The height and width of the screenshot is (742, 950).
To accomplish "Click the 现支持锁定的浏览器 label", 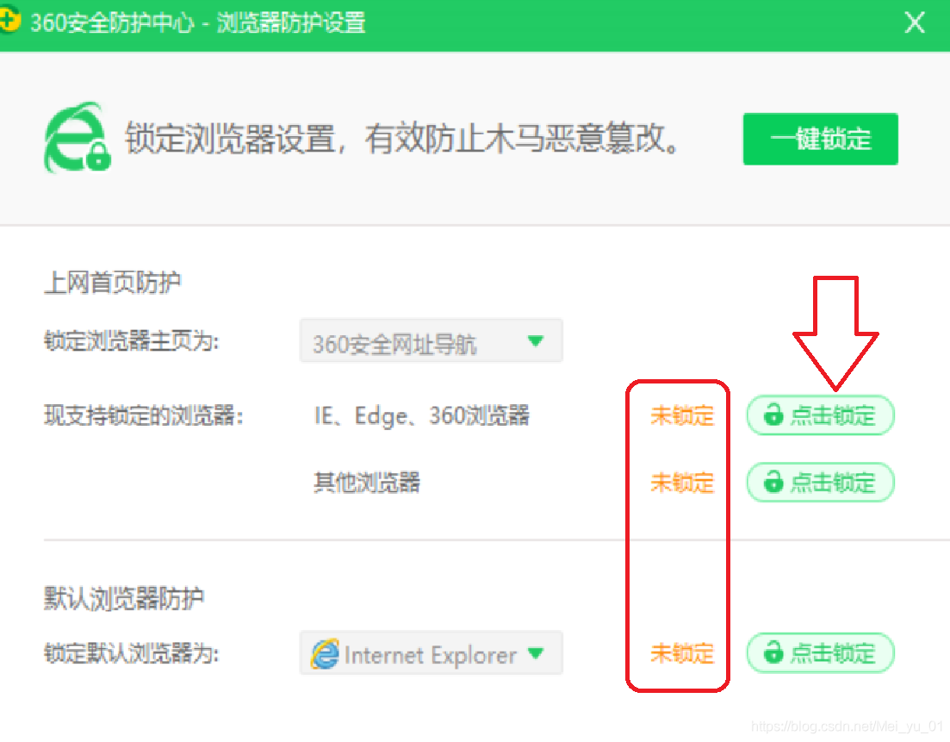I will [x=144, y=416].
